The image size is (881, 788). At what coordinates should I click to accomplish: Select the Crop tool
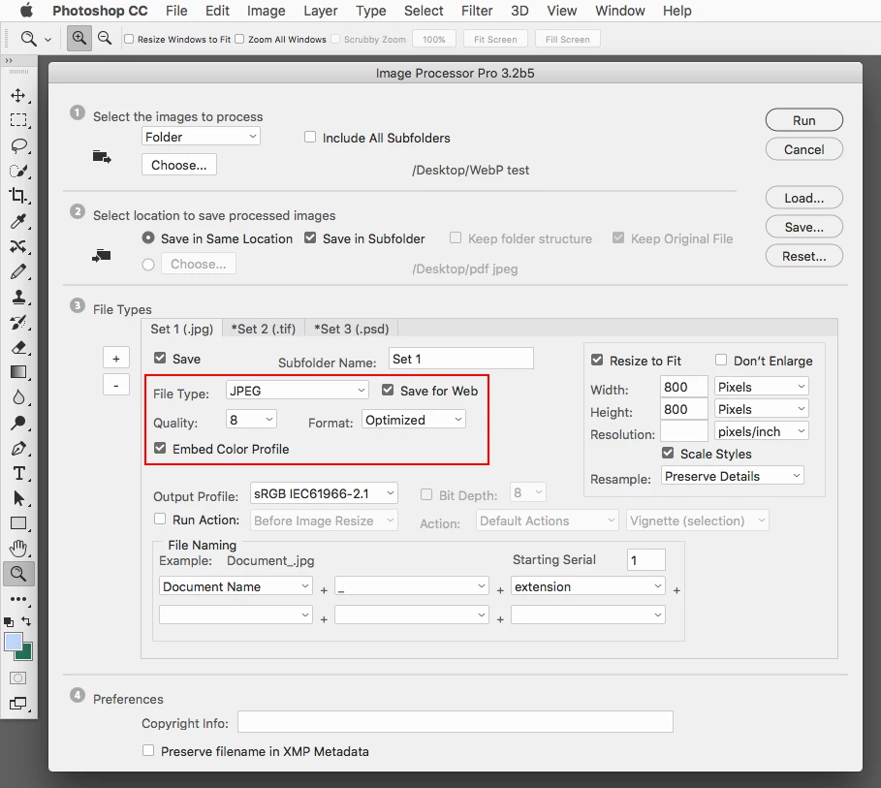click(18, 196)
